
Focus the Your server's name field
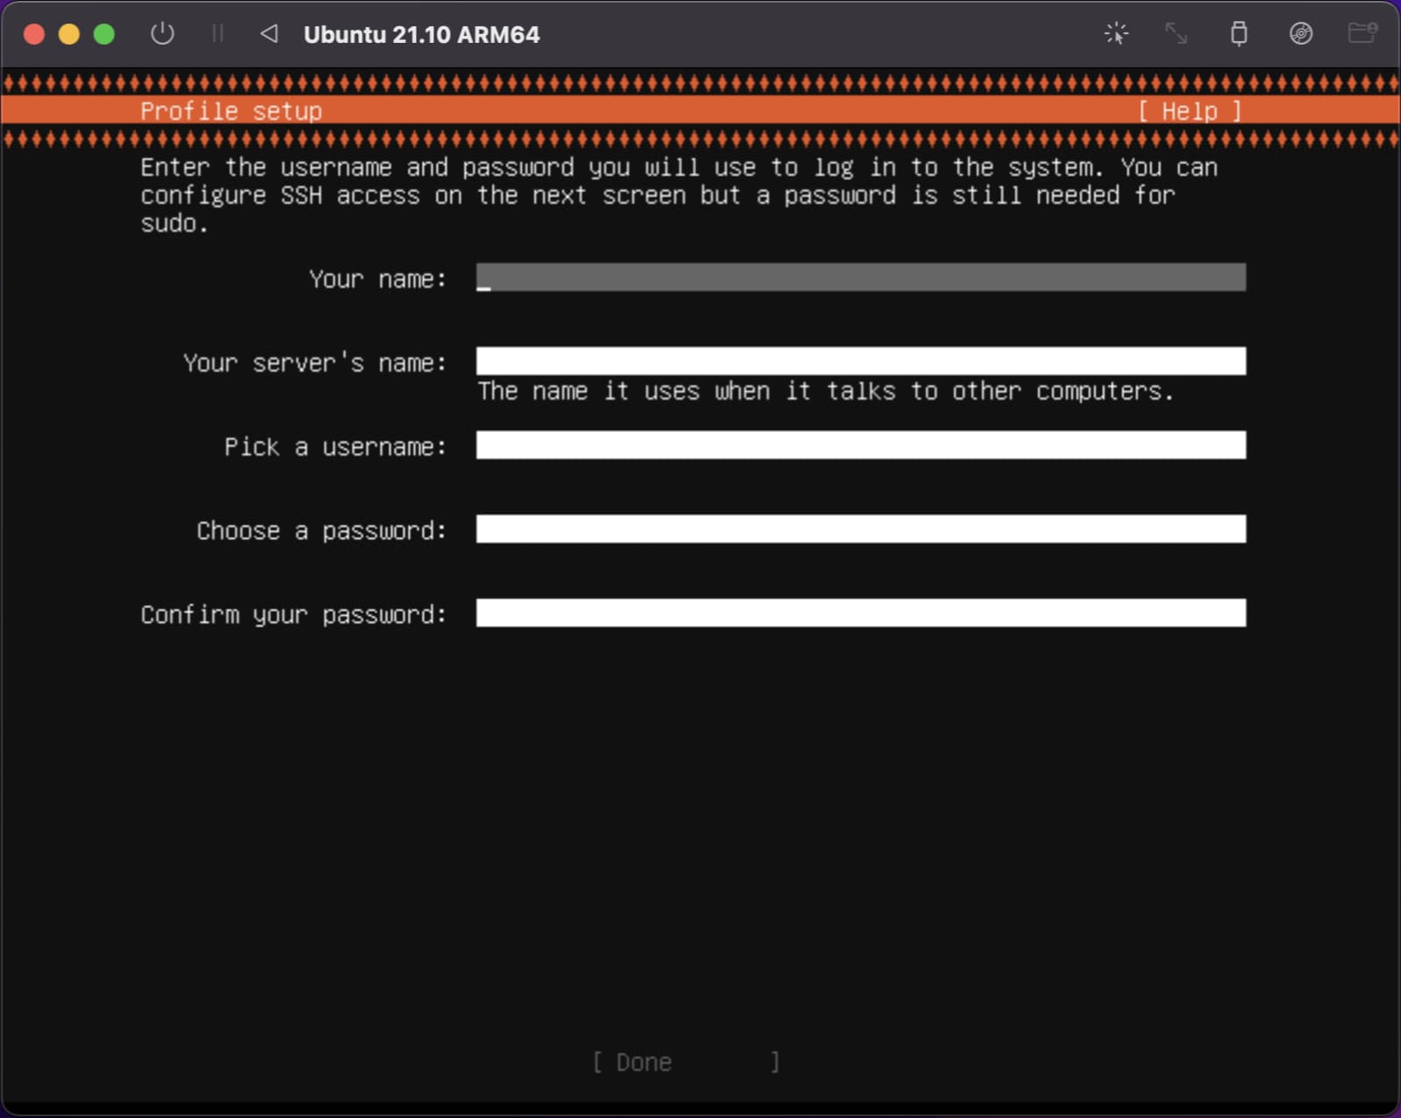click(861, 361)
